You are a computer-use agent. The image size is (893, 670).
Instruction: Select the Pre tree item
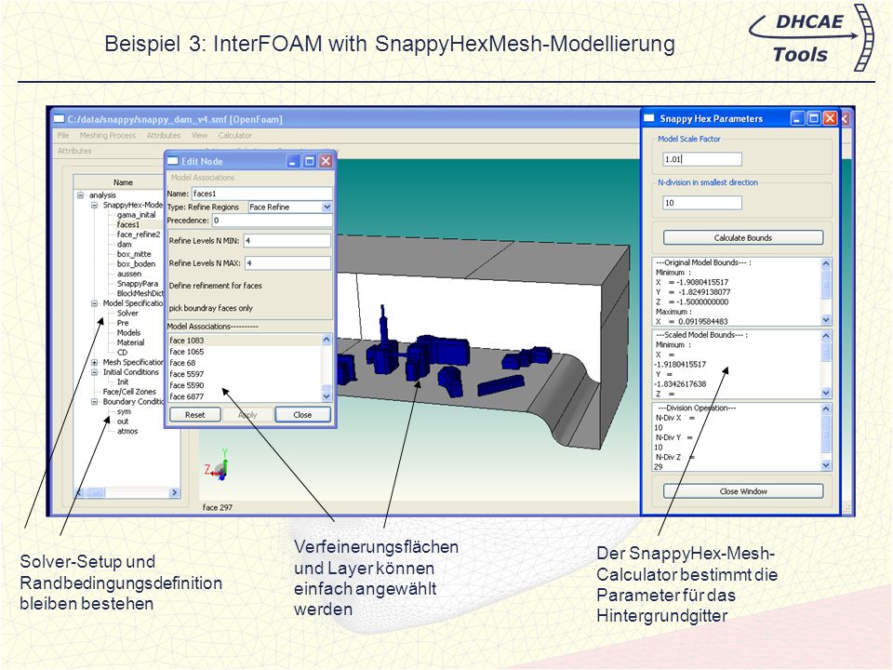123,323
